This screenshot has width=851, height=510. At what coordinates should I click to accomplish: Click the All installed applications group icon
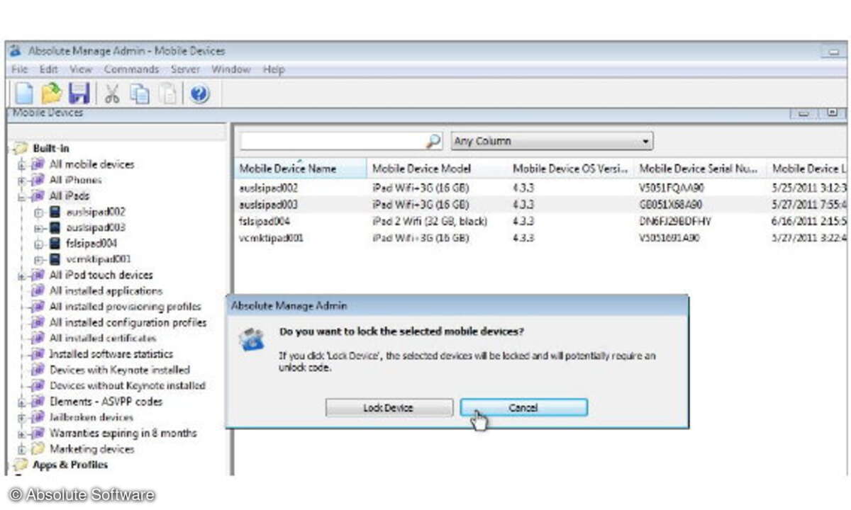pos(39,291)
